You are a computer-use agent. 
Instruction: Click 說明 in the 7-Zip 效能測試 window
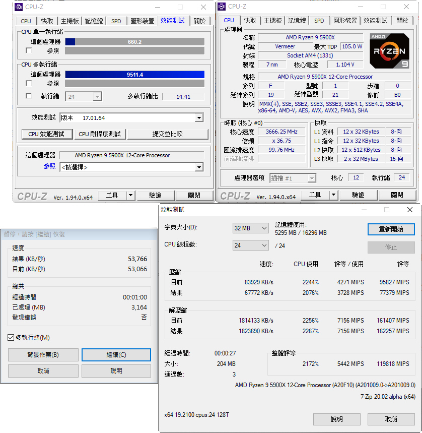[x=337, y=419]
